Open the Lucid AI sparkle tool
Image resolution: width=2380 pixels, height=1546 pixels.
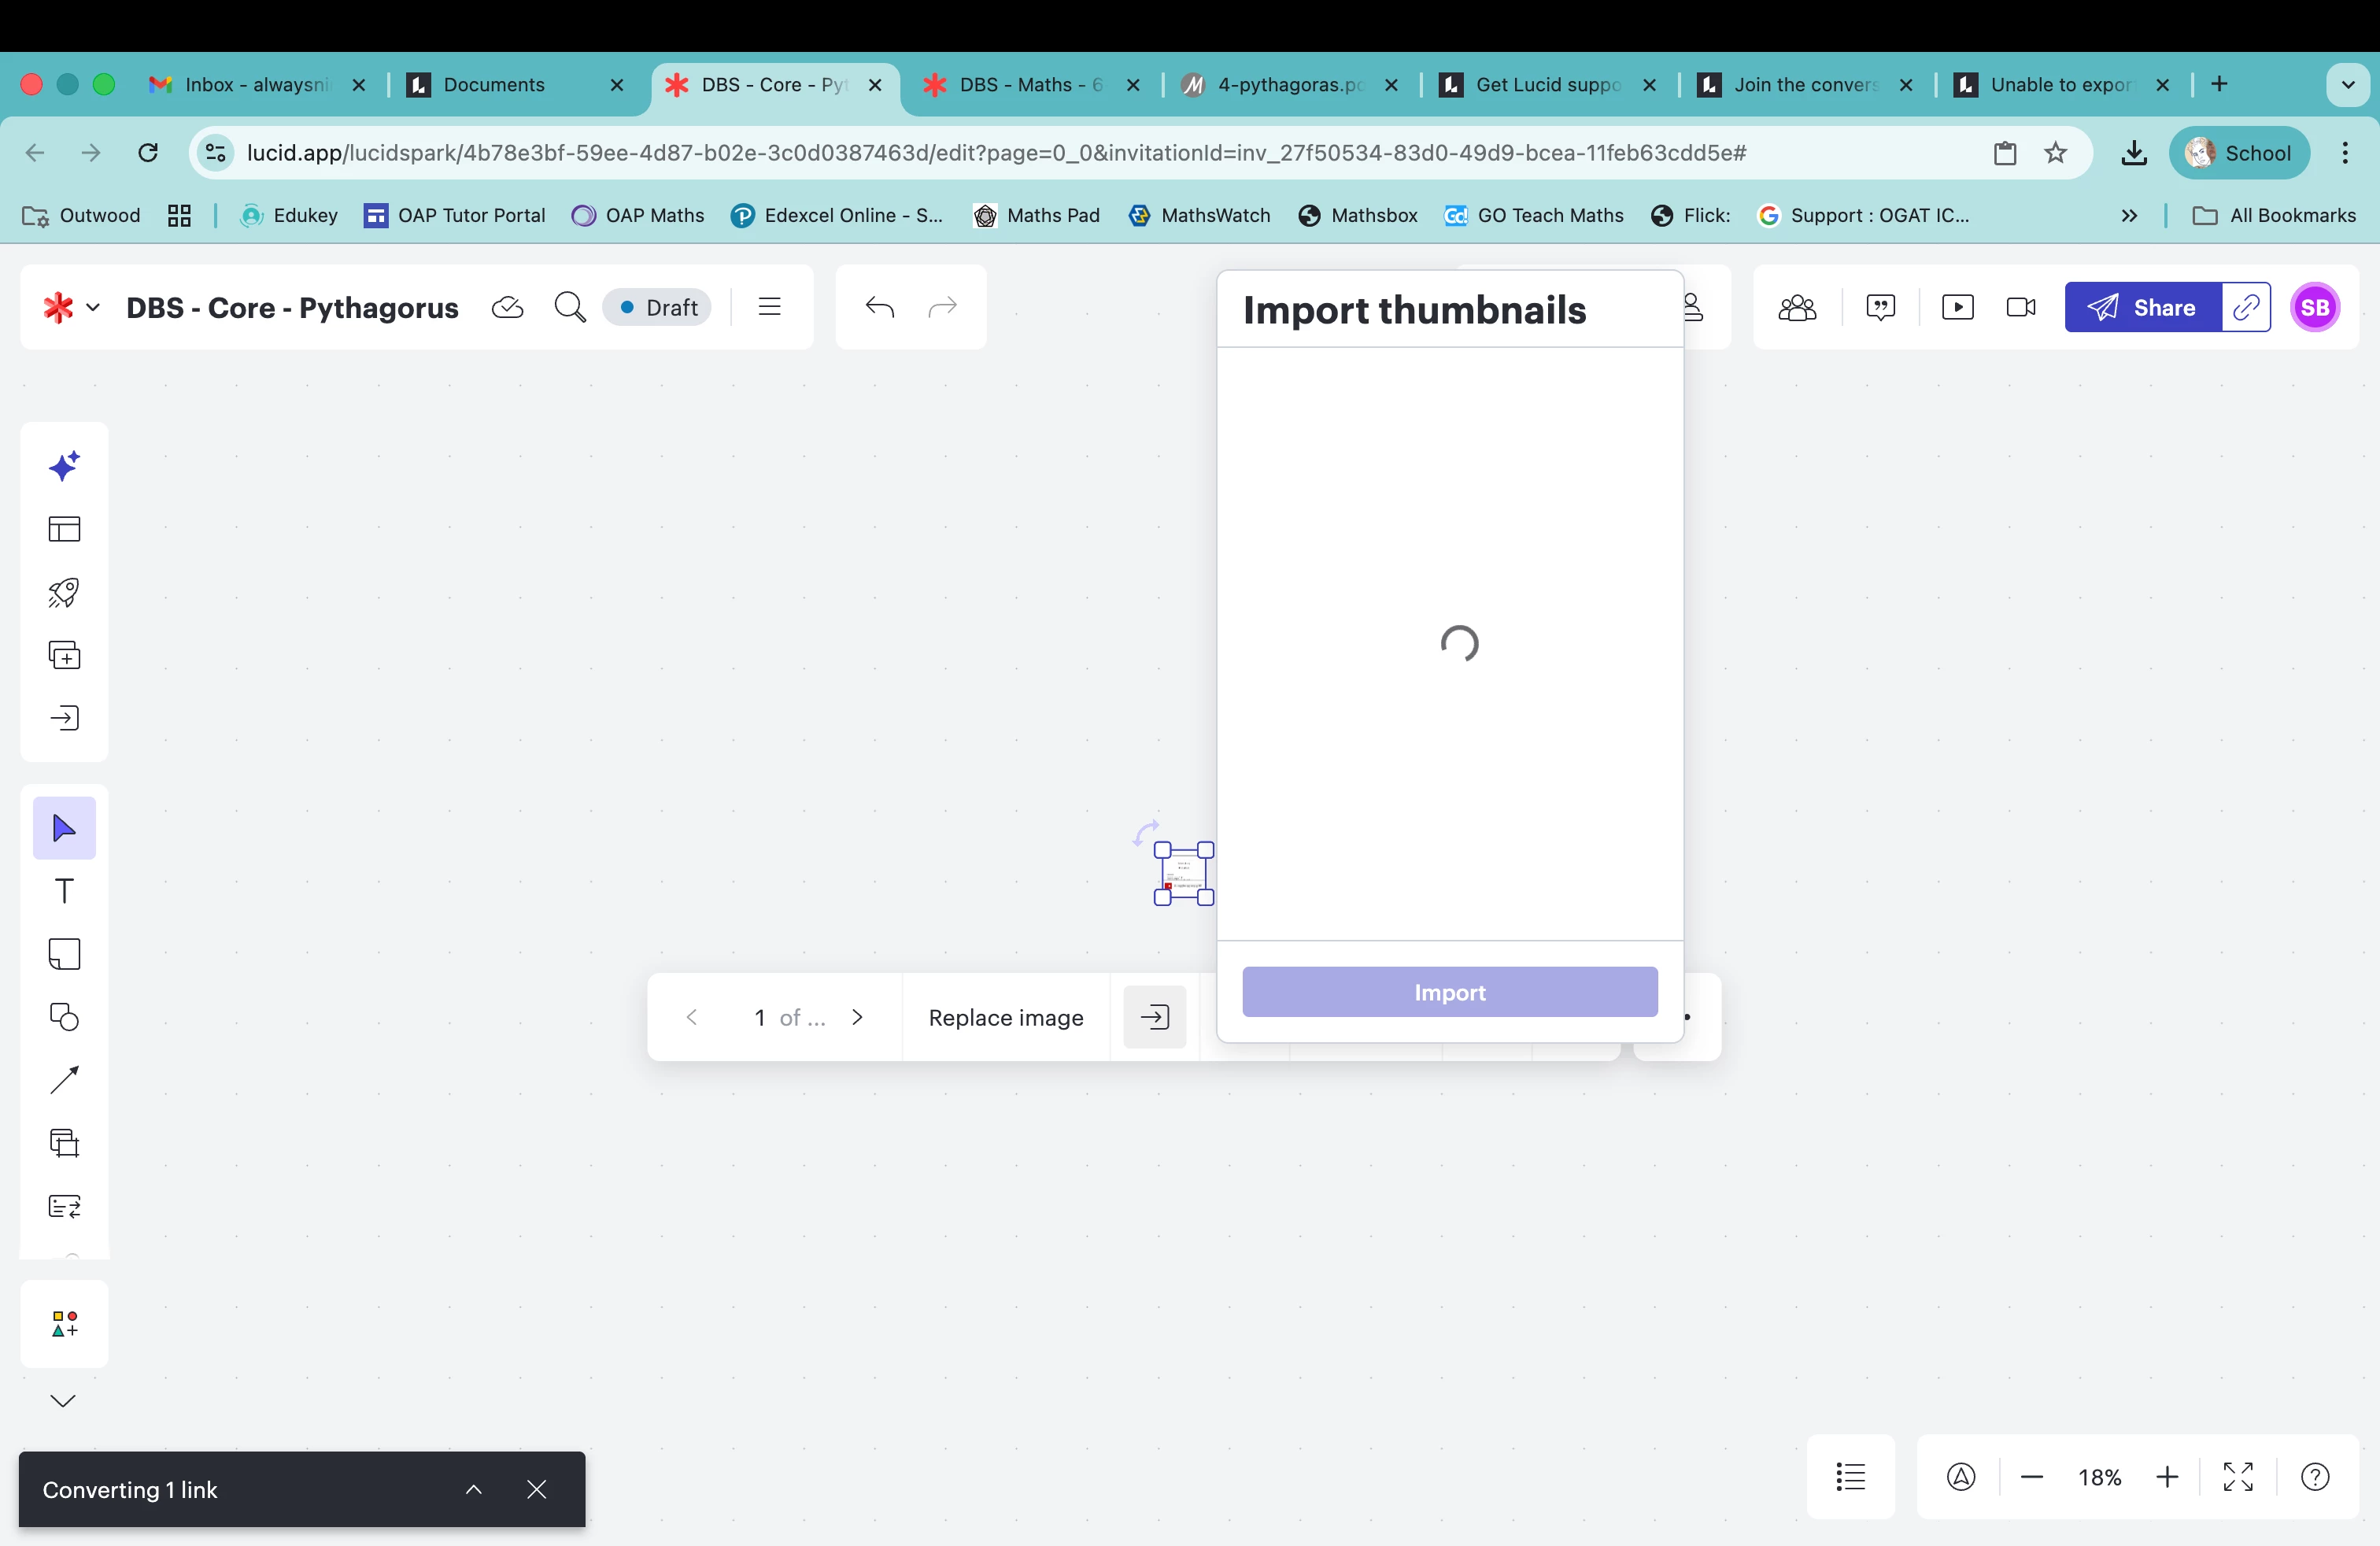coord(64,466)
